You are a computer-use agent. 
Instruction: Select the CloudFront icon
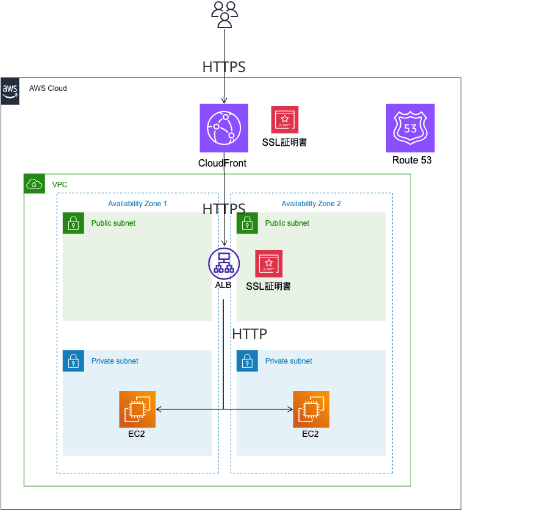click(224, 127)
